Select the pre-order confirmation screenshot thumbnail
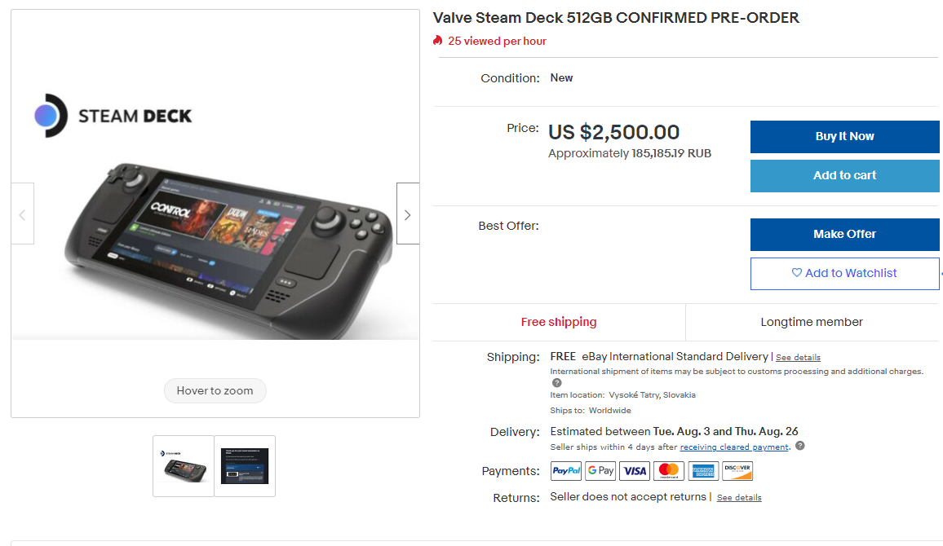 [x=245, y=466]
